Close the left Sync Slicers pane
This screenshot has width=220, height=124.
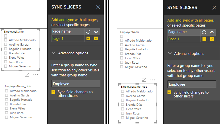pyautogui.click(x=98, y=7)
